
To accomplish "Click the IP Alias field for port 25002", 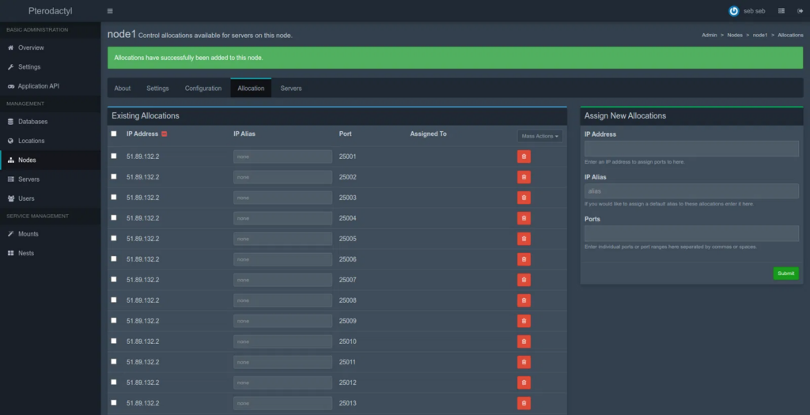I will click(282, 177).
